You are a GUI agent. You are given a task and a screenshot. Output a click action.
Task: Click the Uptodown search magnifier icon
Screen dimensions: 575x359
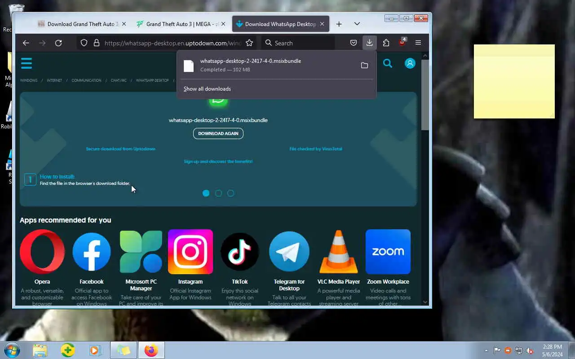(x=388, y=63)
